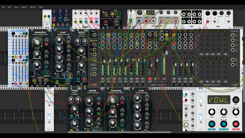Mute the ping channel on MixMaster

(103, 79)
